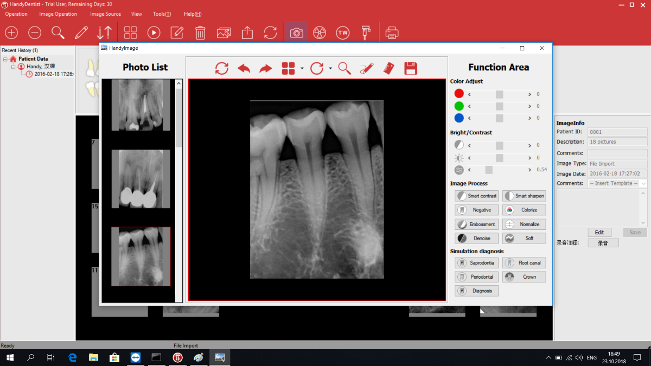Open the Image Operation menu
The image size is (651, 366).
59,14
